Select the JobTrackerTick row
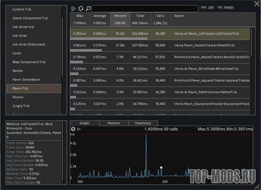Image resolution: width=261 pixels, height=190 pixels. point(160,34)
